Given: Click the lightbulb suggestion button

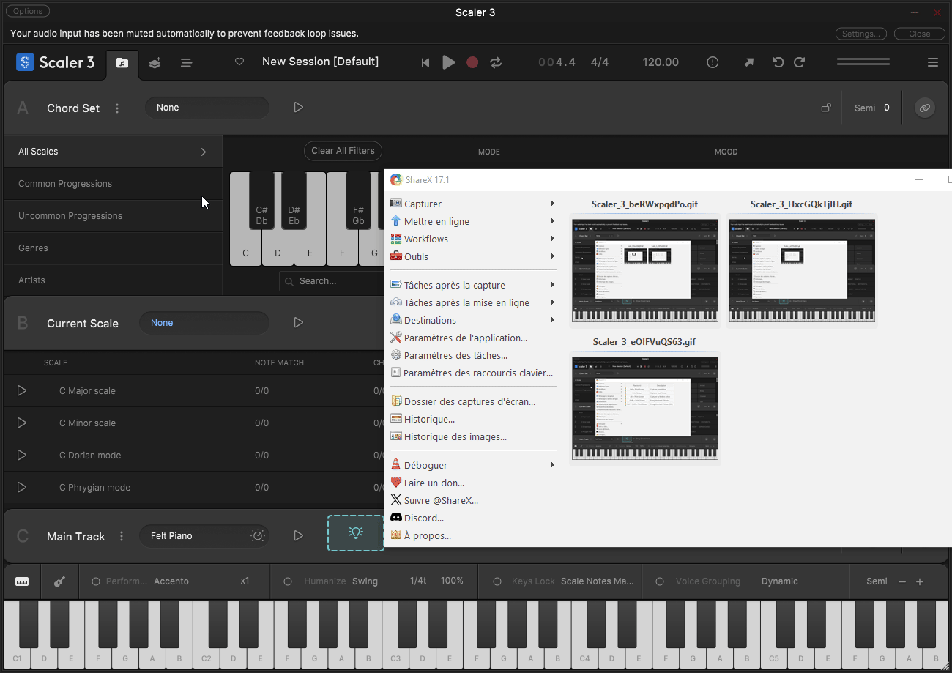Looking at the screenshot, I should (x=356, y=533).
